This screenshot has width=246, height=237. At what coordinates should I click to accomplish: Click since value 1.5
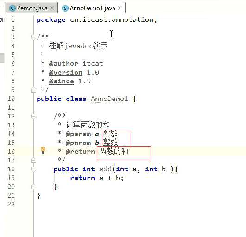point(84,81)
